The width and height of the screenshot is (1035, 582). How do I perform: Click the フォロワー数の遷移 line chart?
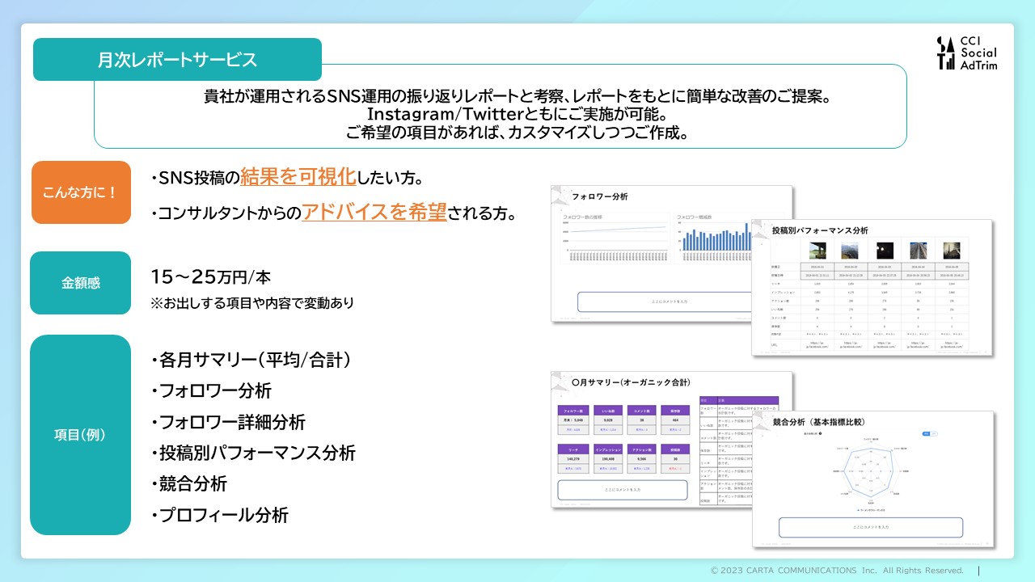(x=615, y=237)
